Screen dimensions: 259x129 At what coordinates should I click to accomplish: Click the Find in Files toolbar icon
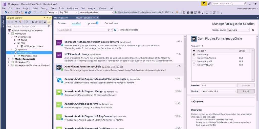(x=177, y=12)
